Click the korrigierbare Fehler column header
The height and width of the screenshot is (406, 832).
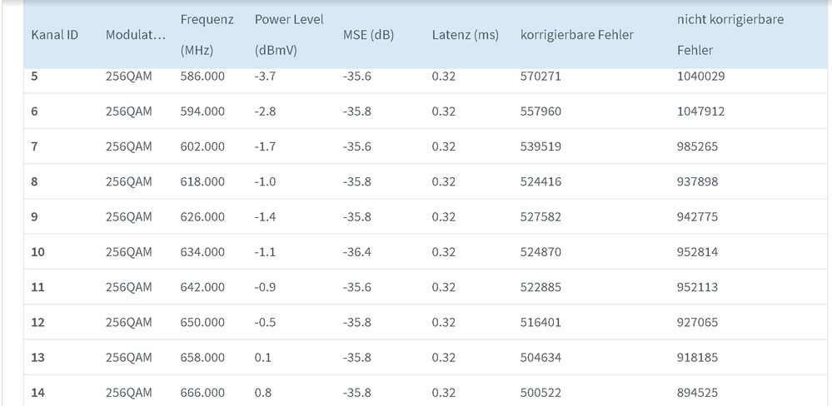(576, 35)
